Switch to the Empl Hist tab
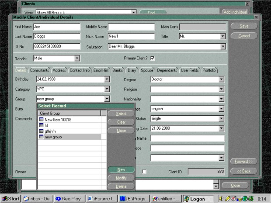The width and height of the screenshot is (271, 203). pos(101,70)
